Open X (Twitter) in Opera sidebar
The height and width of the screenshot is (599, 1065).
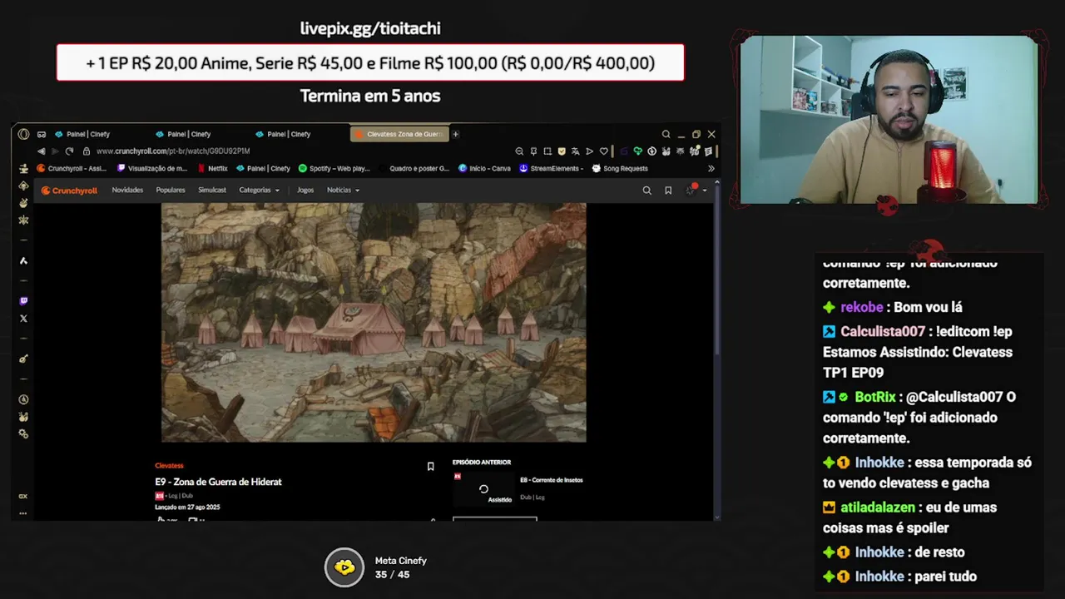(23, 319)
